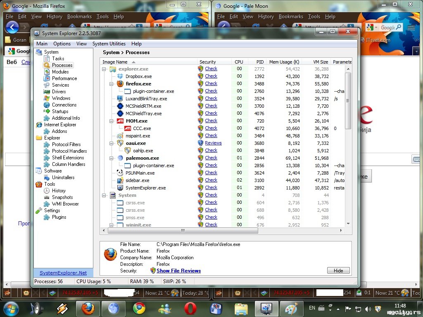The image size is (423, 317).
Task: Open Additional Info in the sidebar
Action: 66,118
